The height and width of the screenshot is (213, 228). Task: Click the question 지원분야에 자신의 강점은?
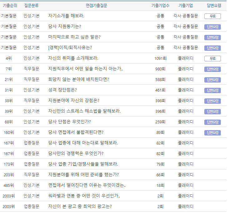[76, 101]
